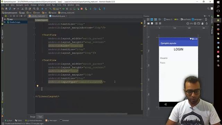Screen dimensions: 222x125
Task: Click the Find magnifier icon
Action: 34,9
